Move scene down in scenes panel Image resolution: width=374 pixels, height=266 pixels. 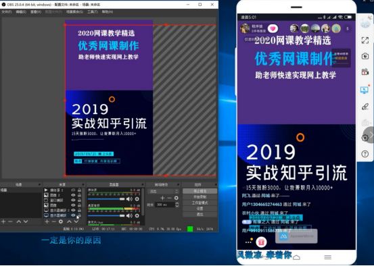click(x=26, y=221)
